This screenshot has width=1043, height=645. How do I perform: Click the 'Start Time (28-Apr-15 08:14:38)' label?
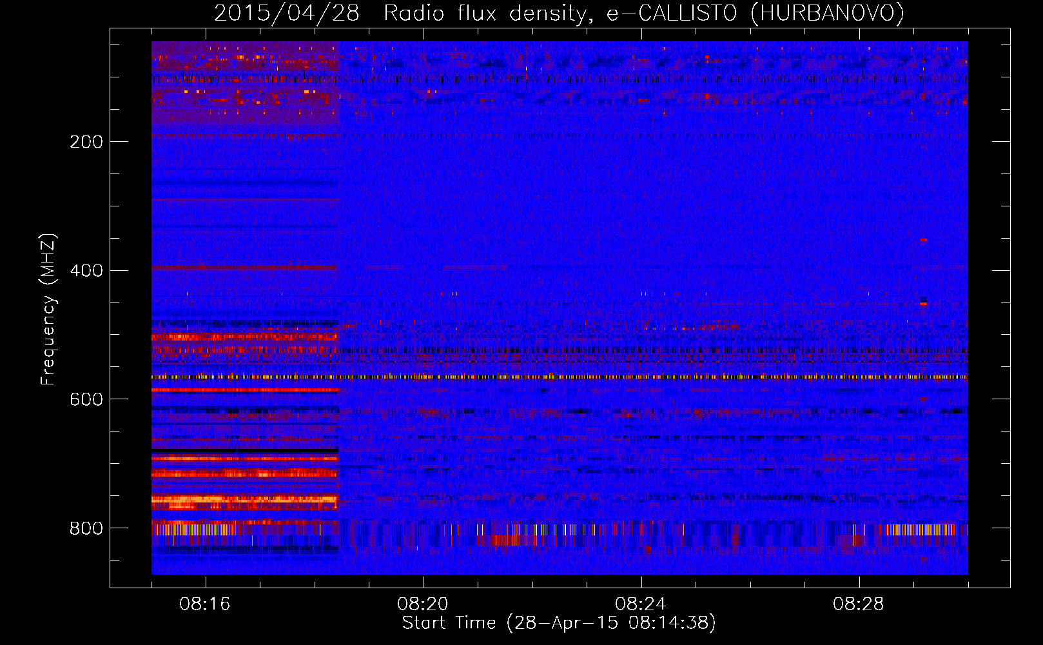559,623
